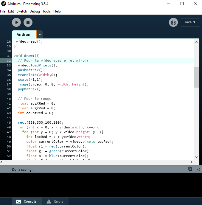
Task: Switch to the Errors tab
Action: click(55, 201)
